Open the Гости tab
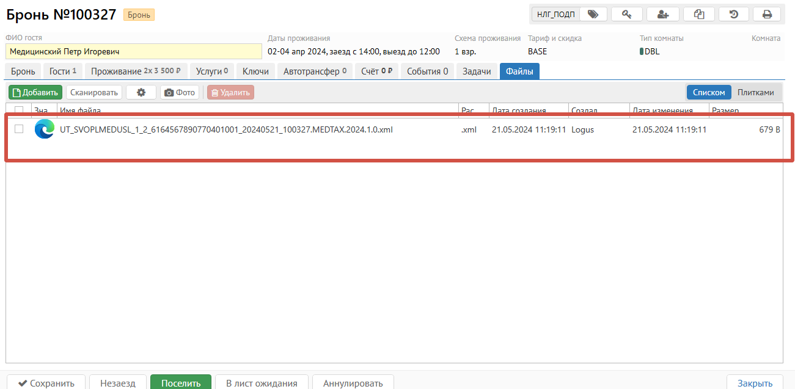Image resolution: width=795 pixels, height=389 pixels. [63, 71]
